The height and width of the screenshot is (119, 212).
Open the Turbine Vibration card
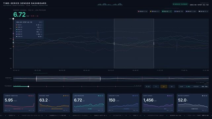point(19,103)
